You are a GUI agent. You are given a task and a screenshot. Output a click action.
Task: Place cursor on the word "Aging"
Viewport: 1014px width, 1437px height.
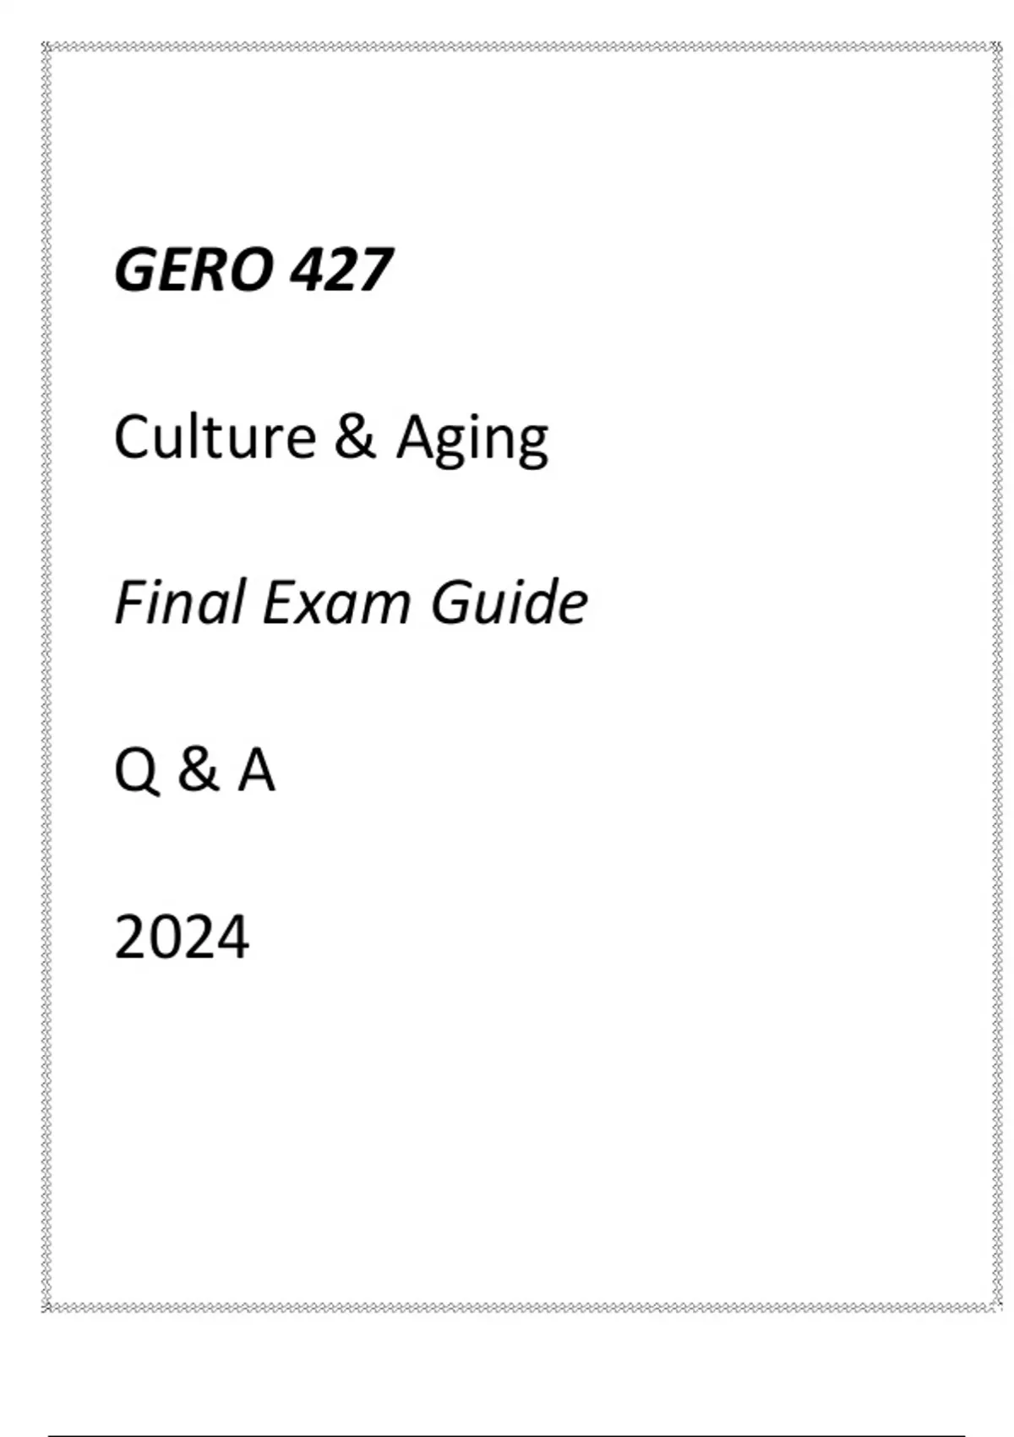point(472,440)
